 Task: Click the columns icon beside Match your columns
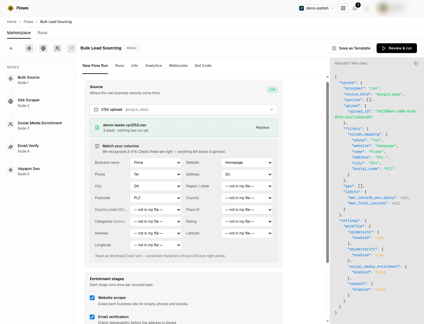click(97, 146)
